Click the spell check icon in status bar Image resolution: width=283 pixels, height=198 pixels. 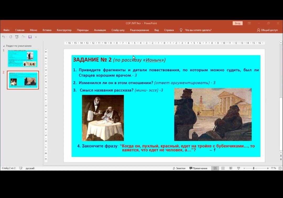21,168
